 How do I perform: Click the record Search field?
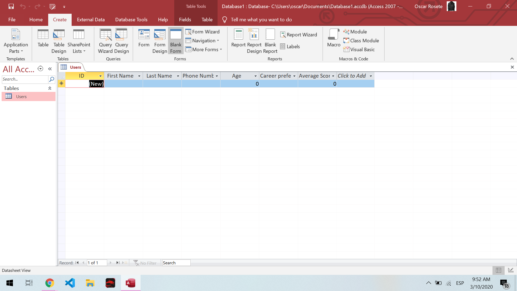coord(176,263)
